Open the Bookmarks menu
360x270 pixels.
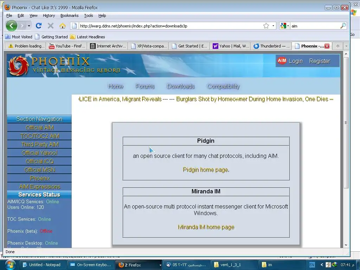click(70, 15)
